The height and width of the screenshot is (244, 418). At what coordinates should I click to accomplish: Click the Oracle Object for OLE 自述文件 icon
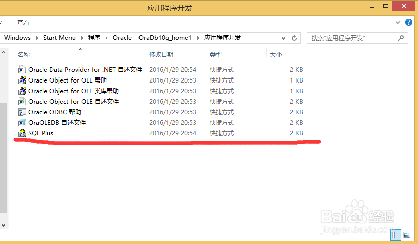[22, 101]
